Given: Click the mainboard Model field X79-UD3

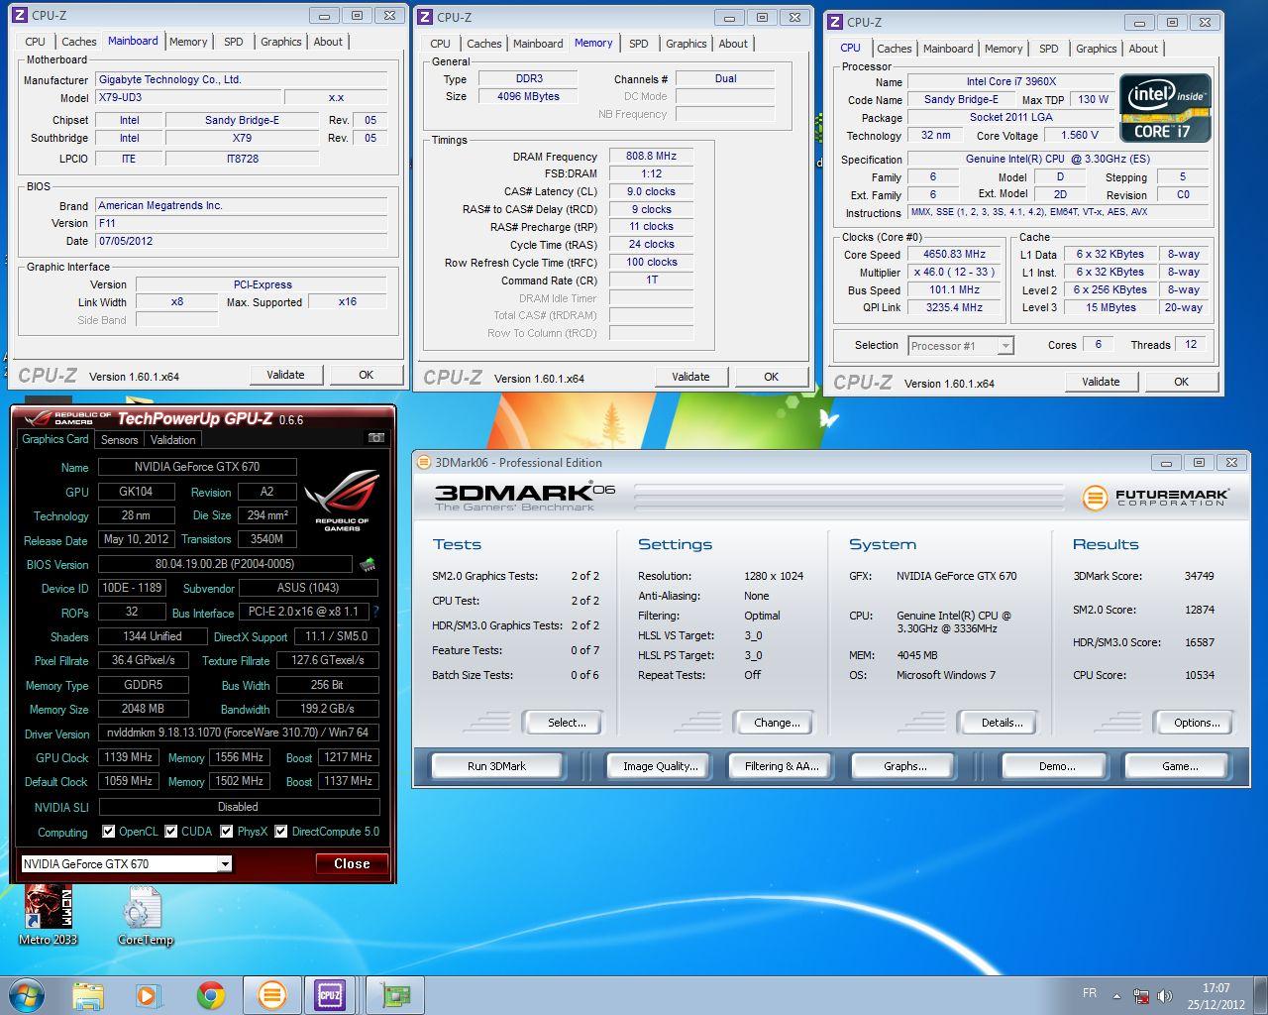Looking at the screenshot, I should (188, 97).
